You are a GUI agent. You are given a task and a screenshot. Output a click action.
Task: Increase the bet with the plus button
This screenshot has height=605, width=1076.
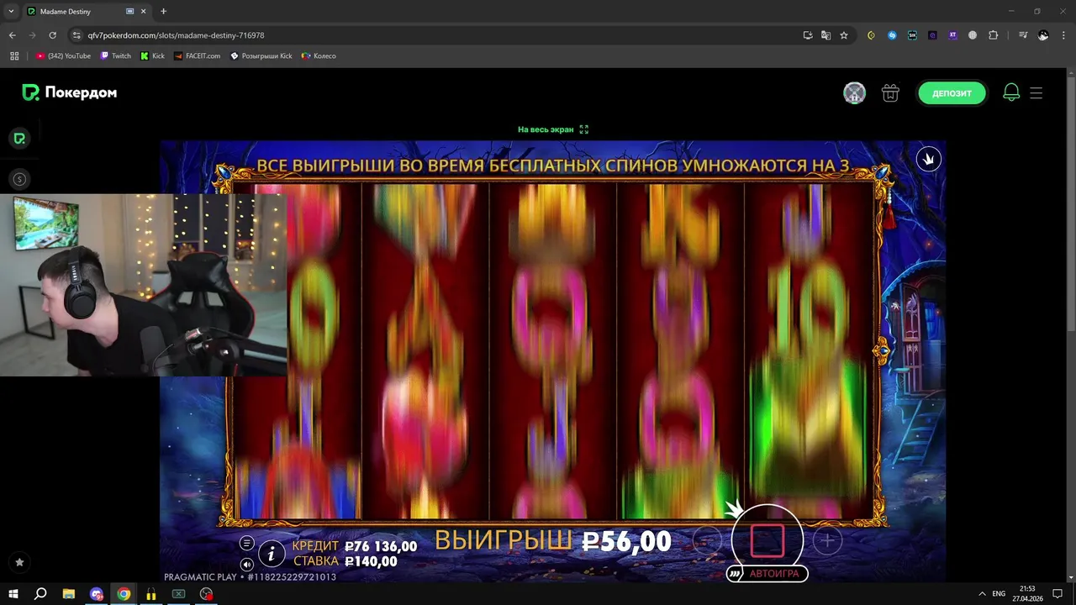click(x=827, y=541)
